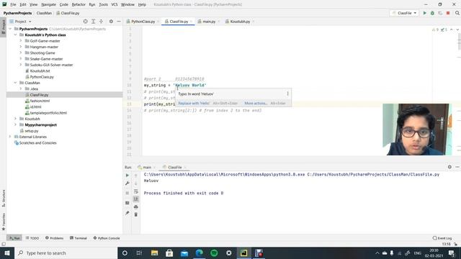Image resolution: width=461 pixels, height=259 pixels.
Task: Open the Python Console tool window
Action: pyautogui.click(x=107, y=238)
